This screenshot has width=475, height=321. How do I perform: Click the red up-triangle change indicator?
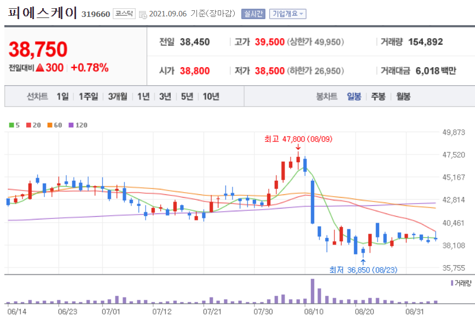[40, 68]
